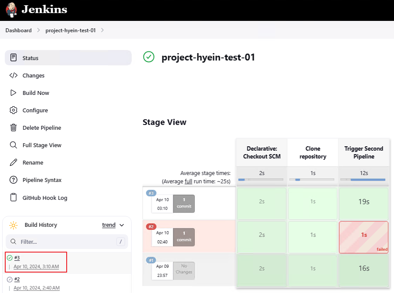Click the Filter search magnifier icon
This screenshot has height=293, width=394.
14,242
